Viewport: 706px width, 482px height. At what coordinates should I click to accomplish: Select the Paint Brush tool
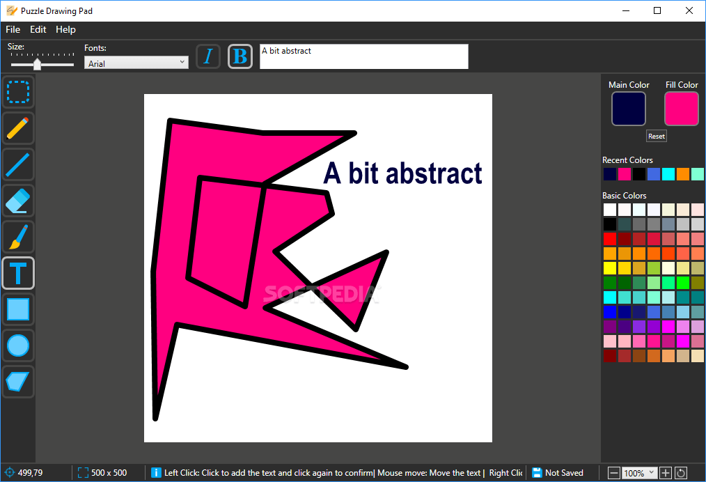[x=18, y=237]
